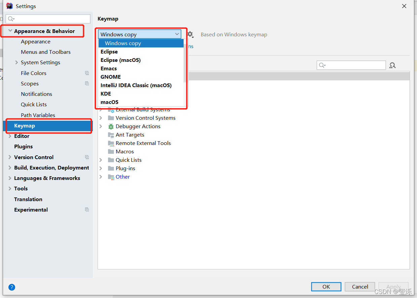This screenshot has height=298, width=417.
Task: Click the blue help question mark icon
Action: point(12,287)
